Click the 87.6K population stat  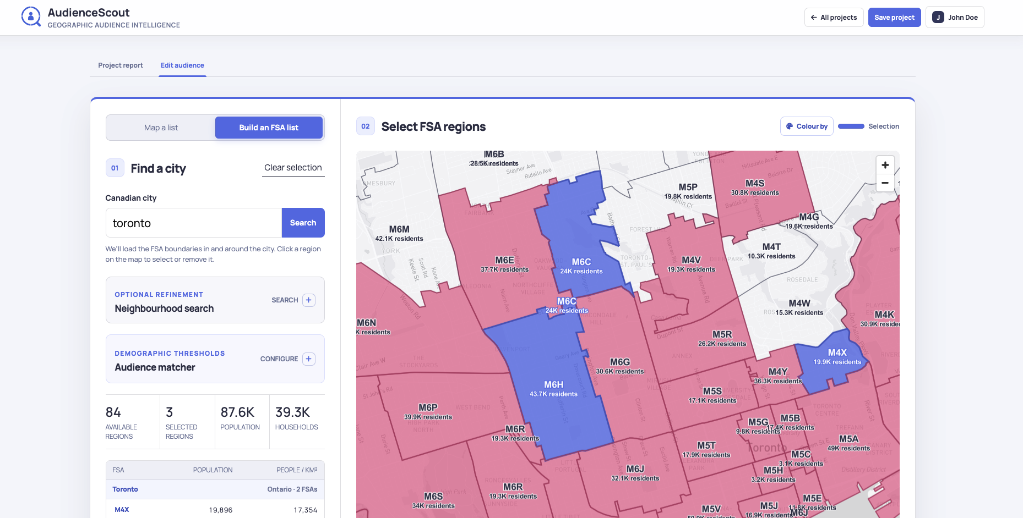click(x=242, y=422)
